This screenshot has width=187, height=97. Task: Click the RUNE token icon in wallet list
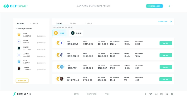pyautogui.click(x=19, y=48)
